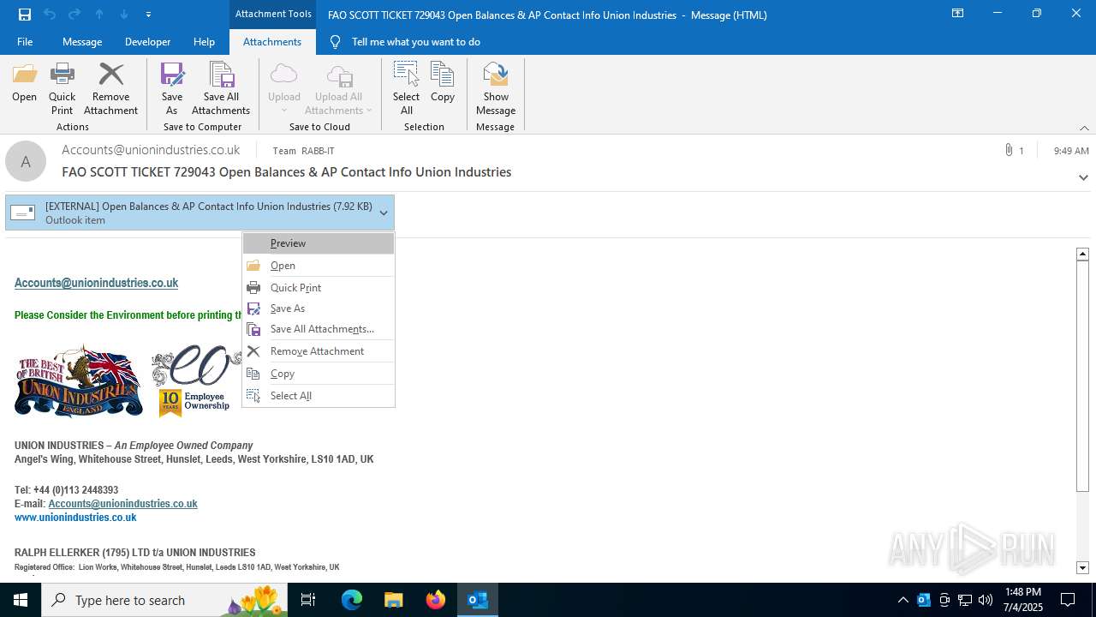
Task: Launch Firefox from the taskbar
Action: click(436, 600)
